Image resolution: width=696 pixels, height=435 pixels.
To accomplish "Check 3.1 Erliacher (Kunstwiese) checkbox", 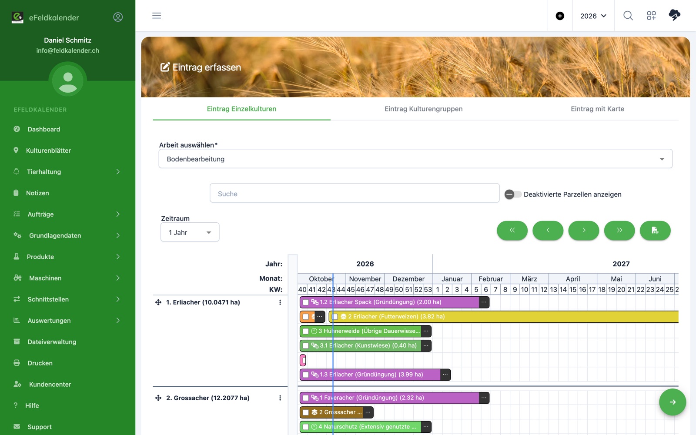I will pos(306,346).
